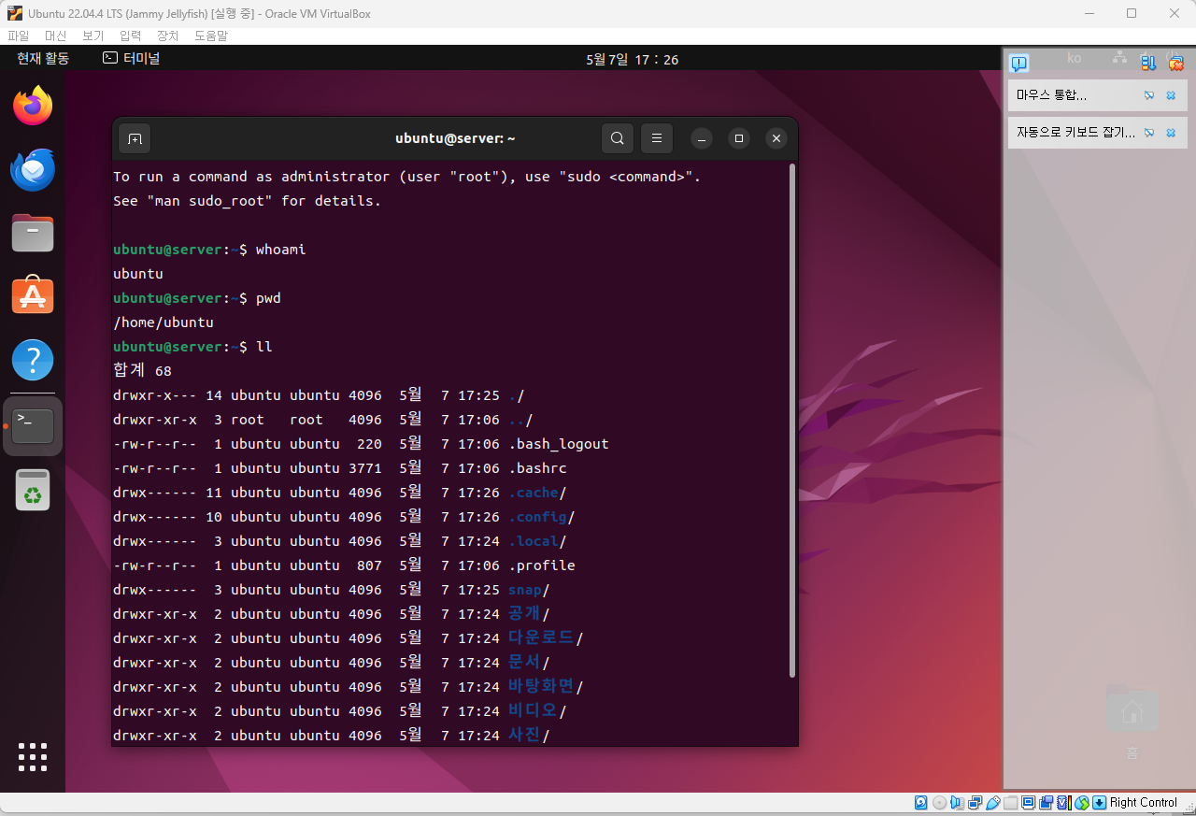
Task: Open the display status bar indicator
Action: coord(1028,802)
